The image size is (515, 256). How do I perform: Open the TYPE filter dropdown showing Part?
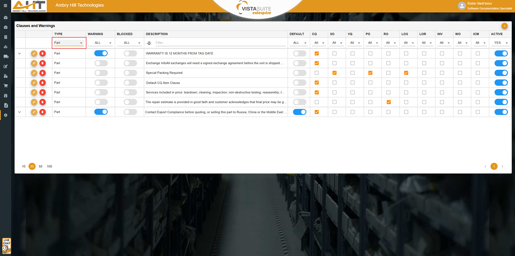pyautogui.click(x=69, y=43)
